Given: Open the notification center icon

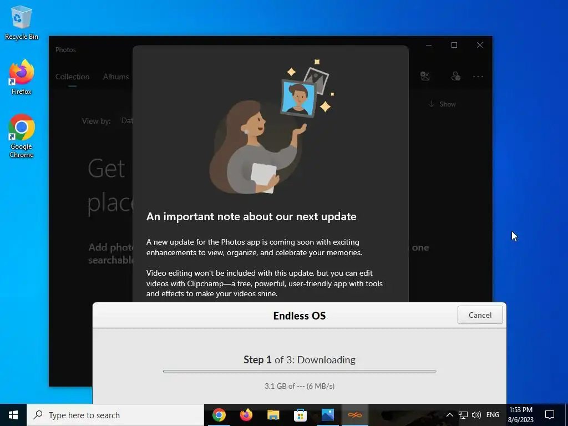Looking at the screenshot, I should click(550, 415).
